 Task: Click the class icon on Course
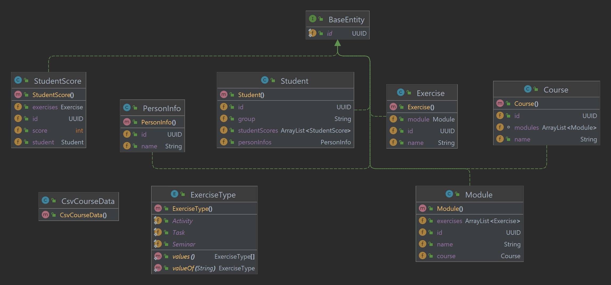(x=528, y=89)
